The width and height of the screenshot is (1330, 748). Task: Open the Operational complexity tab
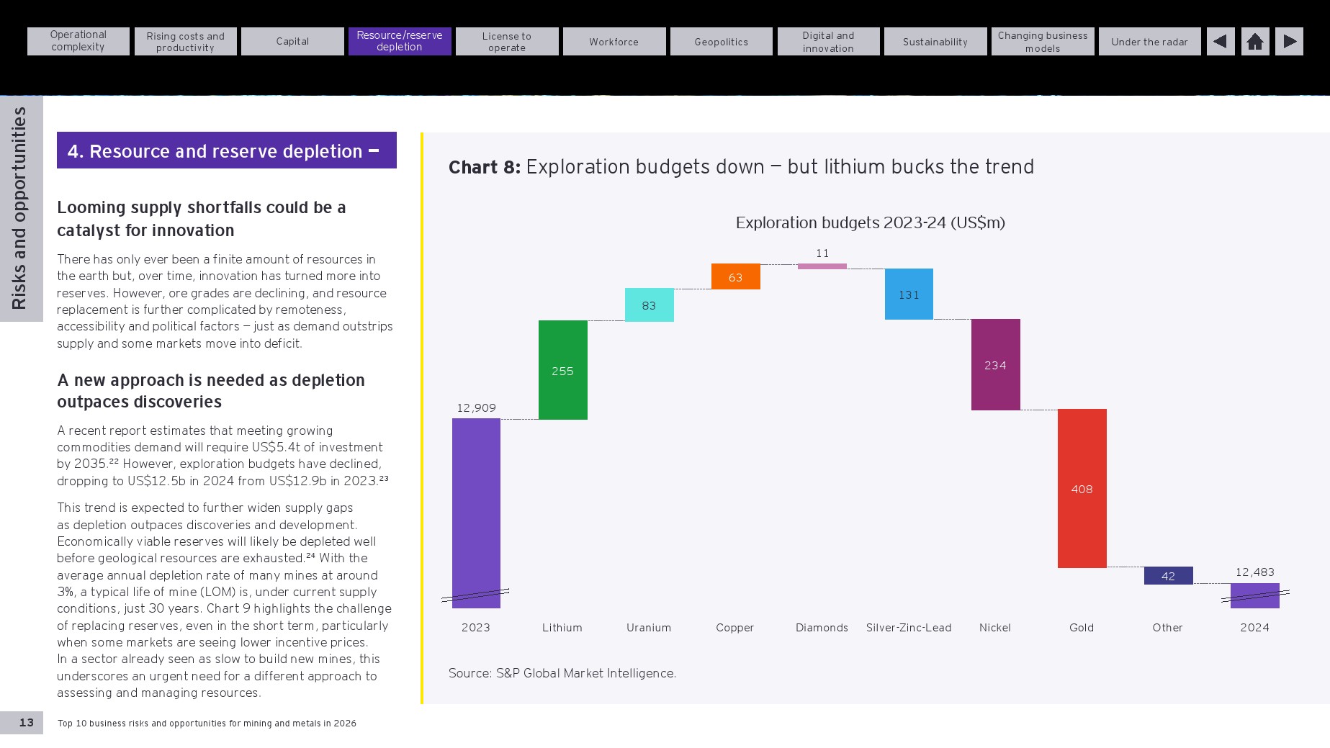(78, 41)
